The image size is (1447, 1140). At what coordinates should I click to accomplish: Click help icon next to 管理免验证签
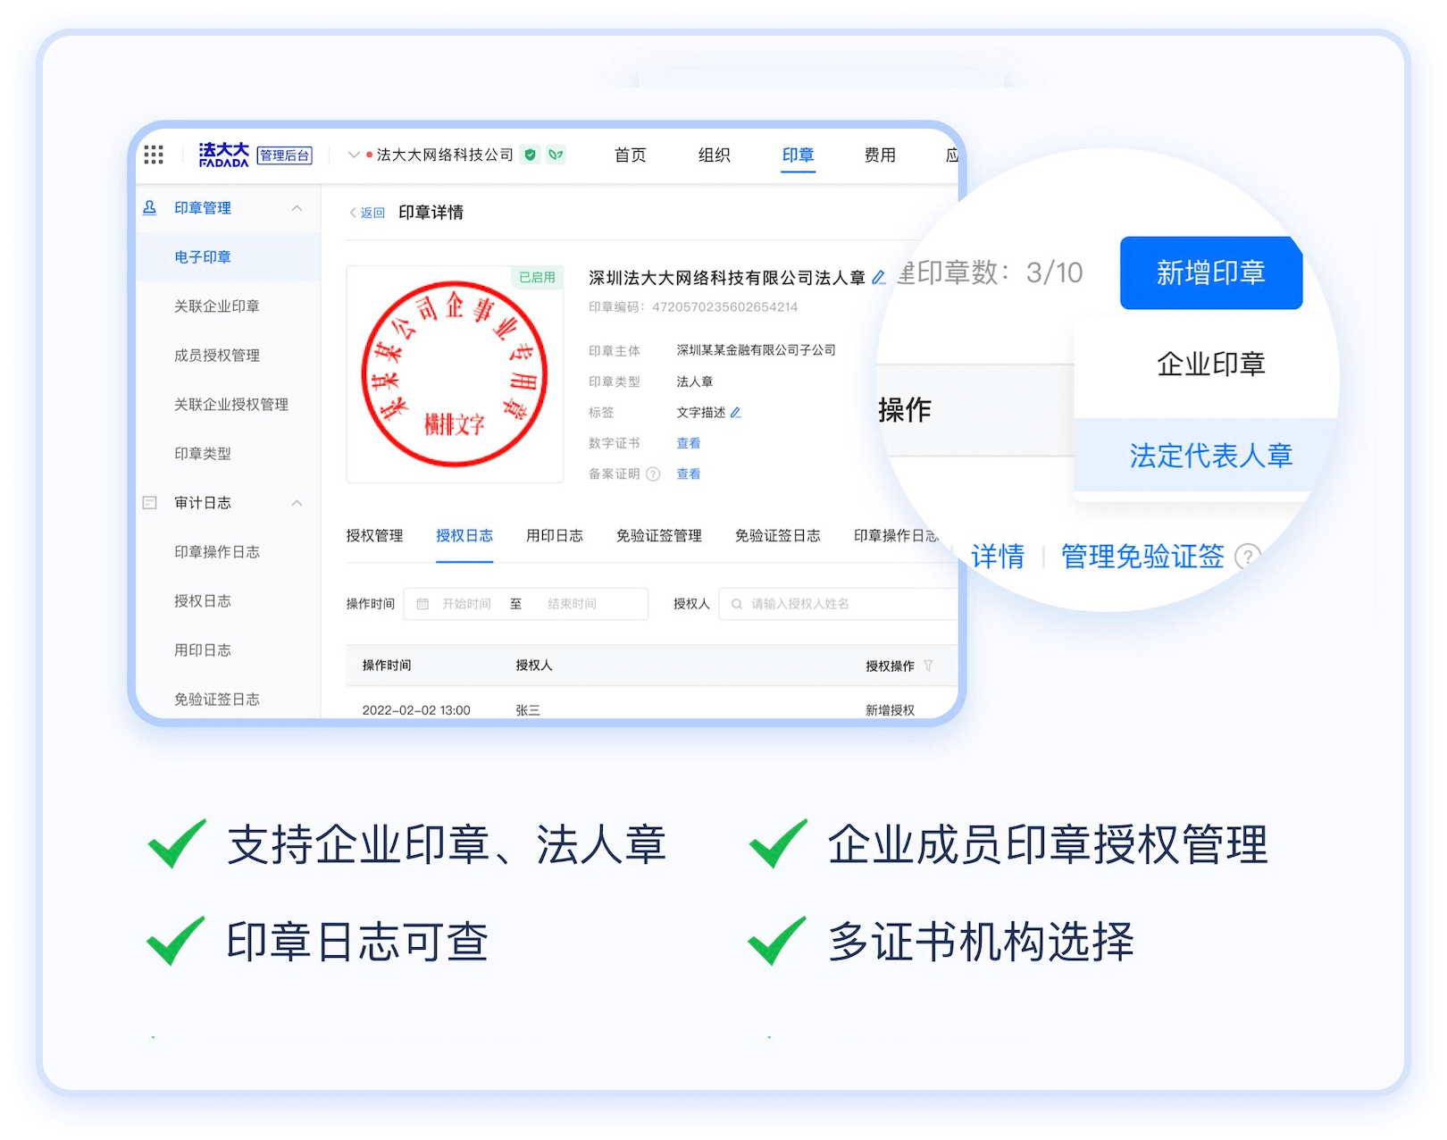point(1247,557)
